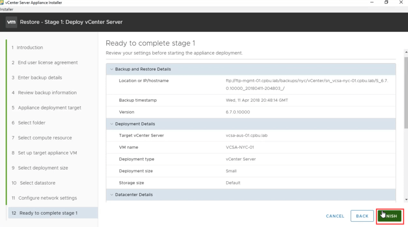
Task: Close the vCenter Server Appliance Installer window
Action: click(x=401, y=3)
